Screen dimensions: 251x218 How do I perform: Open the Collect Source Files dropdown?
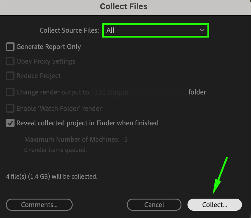coord(155,31)
